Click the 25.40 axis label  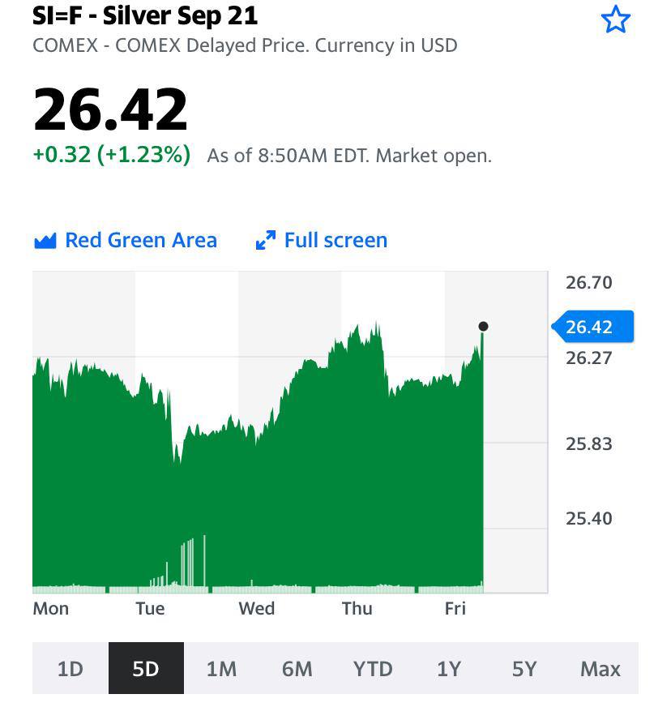tap(589, 519)
